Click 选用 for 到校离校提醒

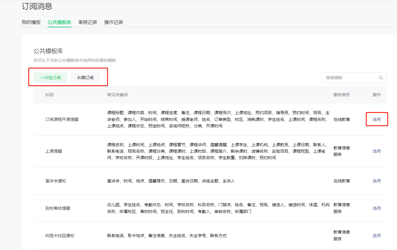point(377,208)
